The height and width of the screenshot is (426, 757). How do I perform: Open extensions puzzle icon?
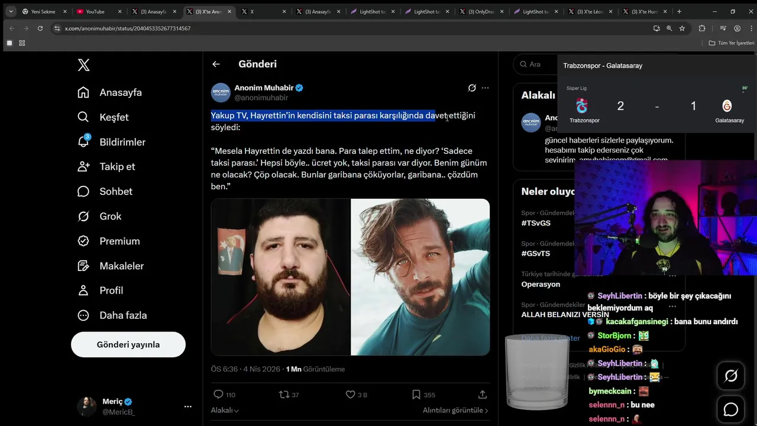(702, 28)
